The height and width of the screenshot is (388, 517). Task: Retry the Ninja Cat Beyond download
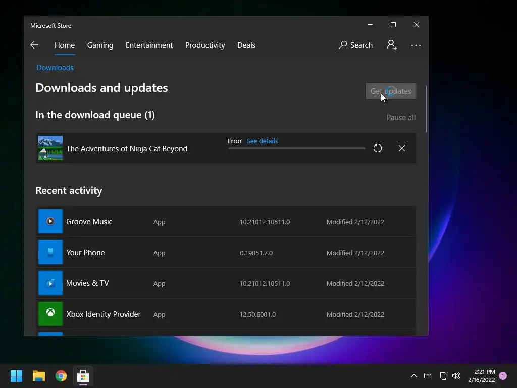(x=378, y=148)
